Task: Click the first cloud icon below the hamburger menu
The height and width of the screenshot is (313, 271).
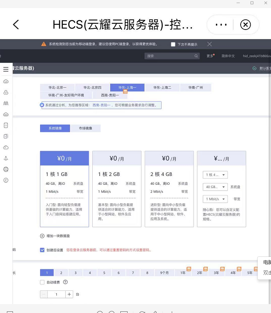Action: pyautogui.click(x=6, y=81)
